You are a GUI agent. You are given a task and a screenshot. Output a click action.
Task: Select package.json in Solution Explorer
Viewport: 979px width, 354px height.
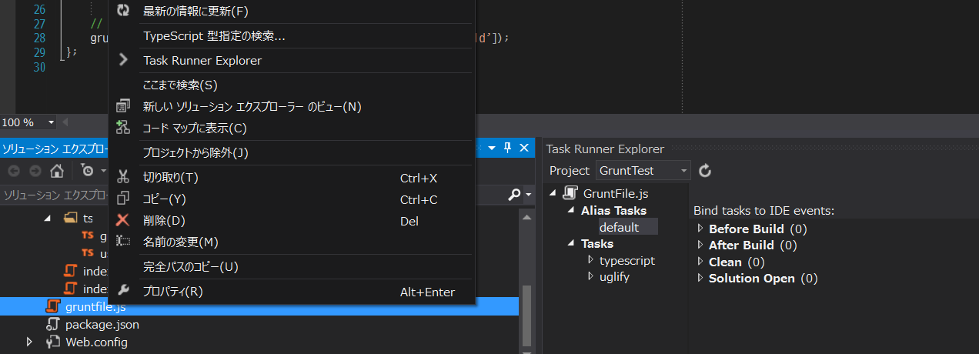click(x=102, y=325)
